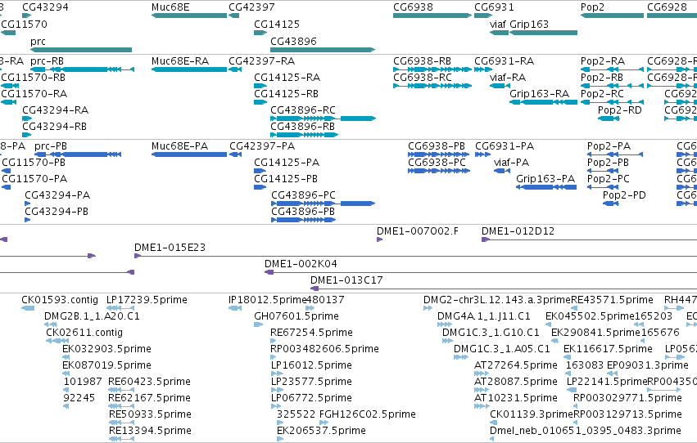Click the prc gene glyph
Viewport: 697px width, 443px height.
coord(81,50)
